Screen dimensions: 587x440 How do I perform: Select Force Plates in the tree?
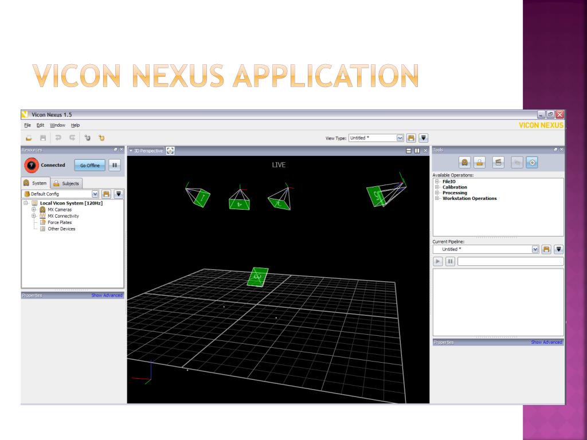point(60,222)
